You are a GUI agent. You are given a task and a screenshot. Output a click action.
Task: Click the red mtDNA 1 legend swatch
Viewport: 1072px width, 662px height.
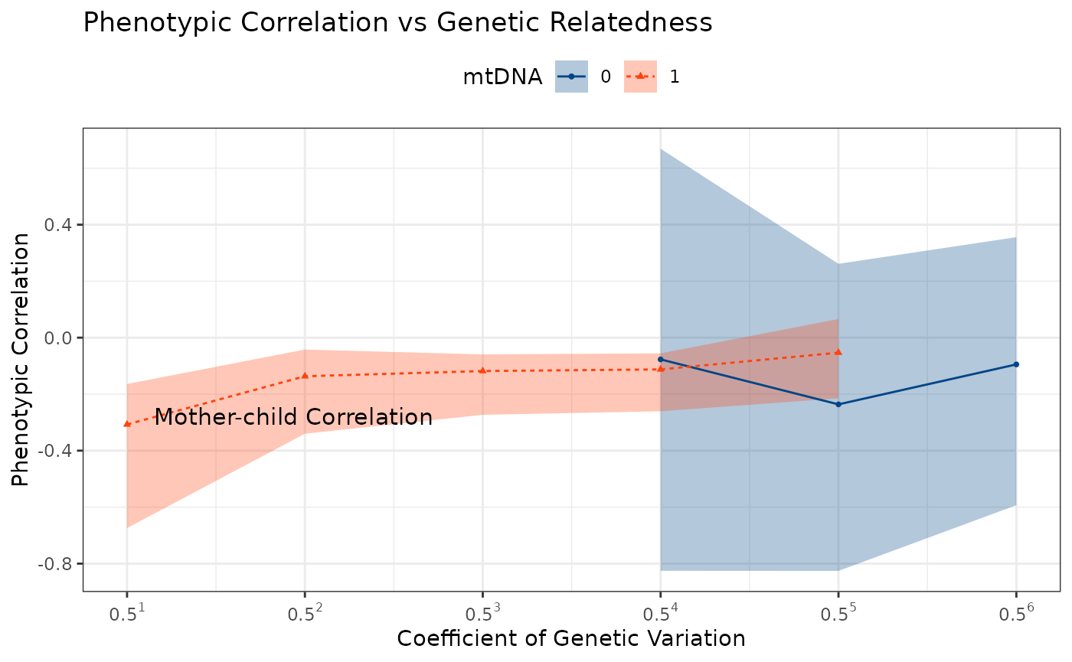pyautogui.click(x=640, y=77)
